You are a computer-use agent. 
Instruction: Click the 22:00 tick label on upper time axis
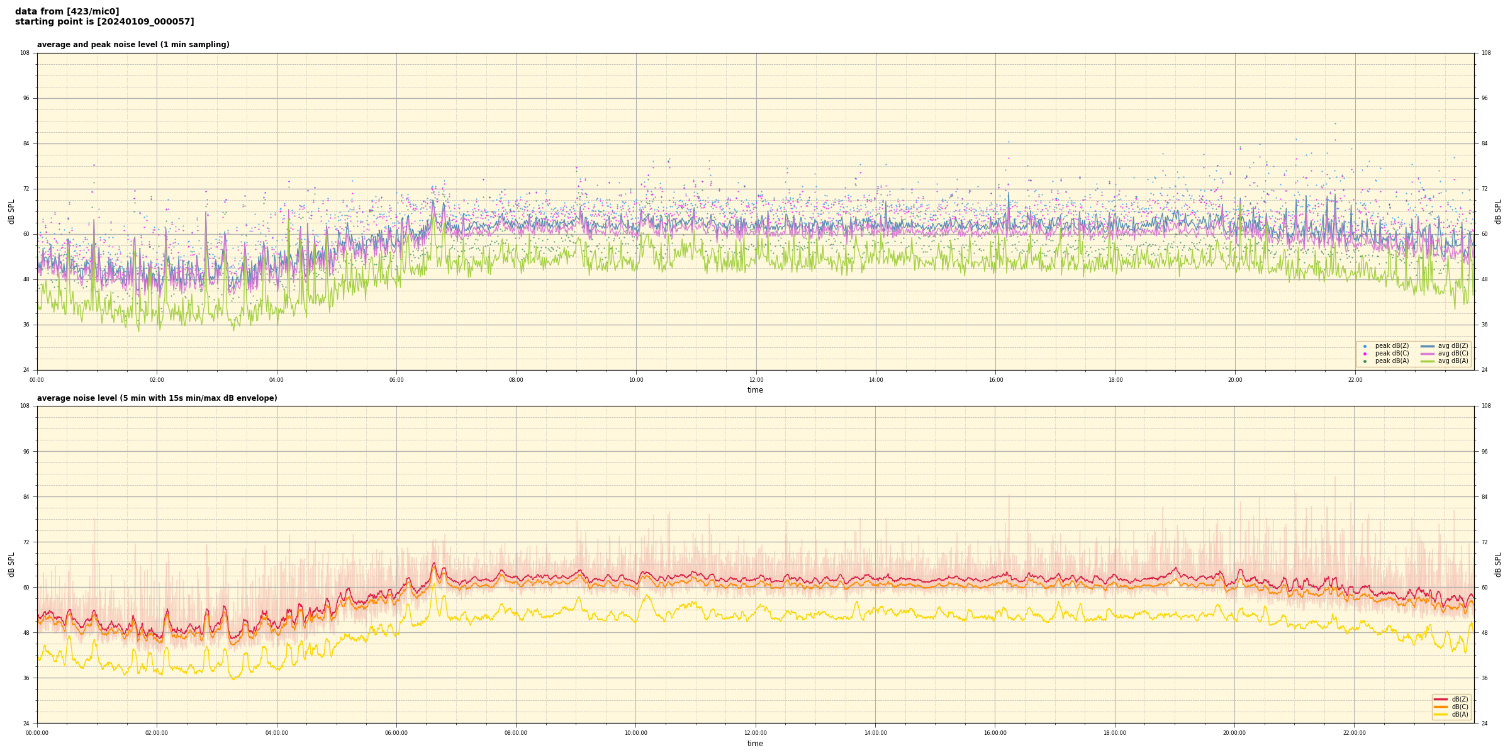[x=1355, y=380]
